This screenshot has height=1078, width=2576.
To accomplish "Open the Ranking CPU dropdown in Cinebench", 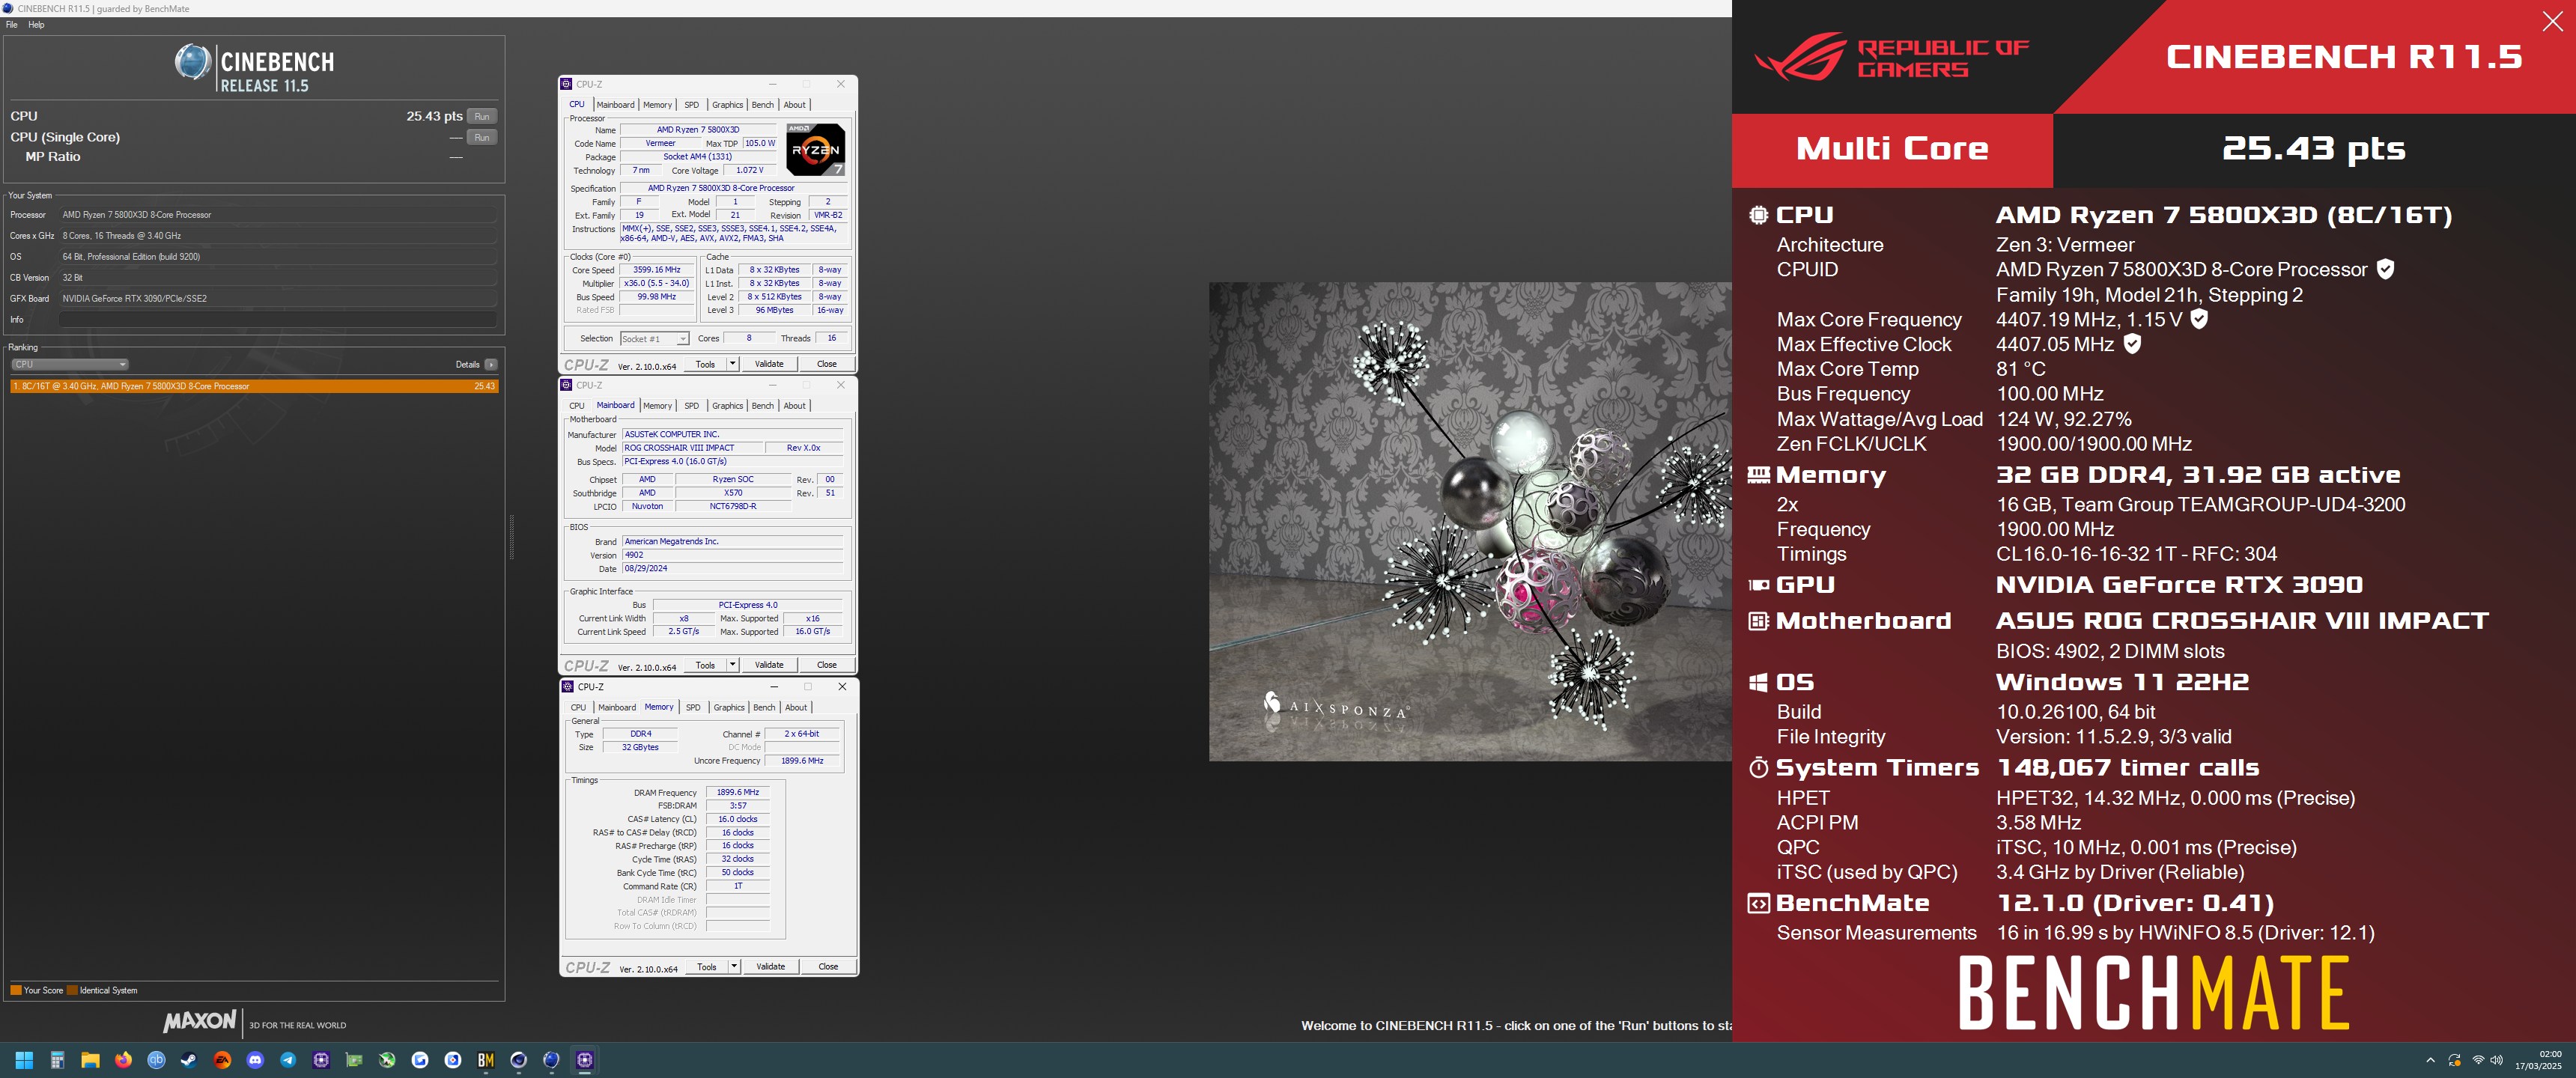I will click(x=69, y=365).
